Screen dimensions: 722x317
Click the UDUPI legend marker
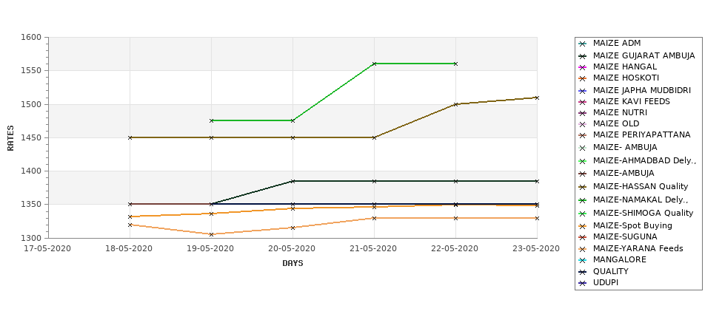point(583,283)
